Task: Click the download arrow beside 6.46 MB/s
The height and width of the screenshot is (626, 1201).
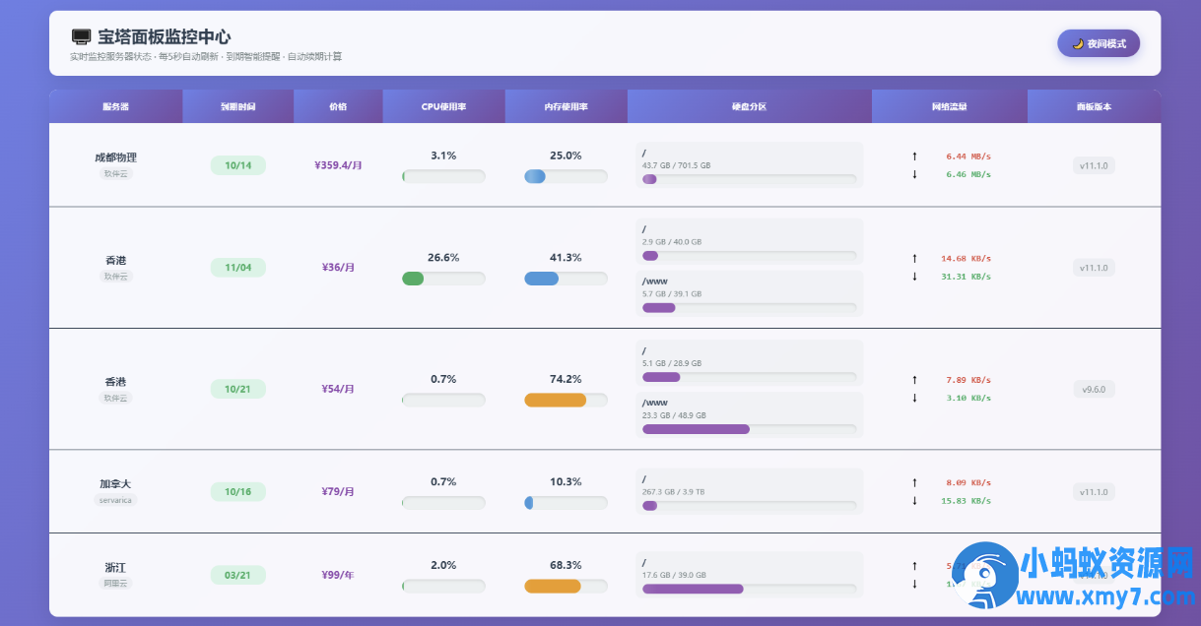Action: pos(914,174)
